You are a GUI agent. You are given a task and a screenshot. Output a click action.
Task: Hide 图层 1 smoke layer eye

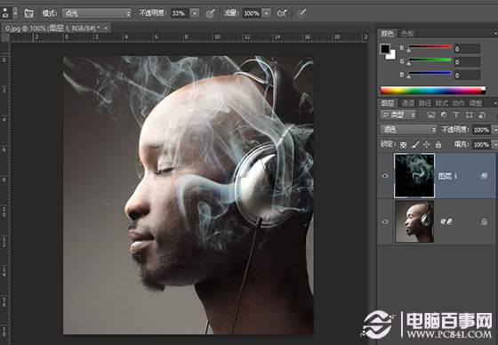(x=385, y=176)
